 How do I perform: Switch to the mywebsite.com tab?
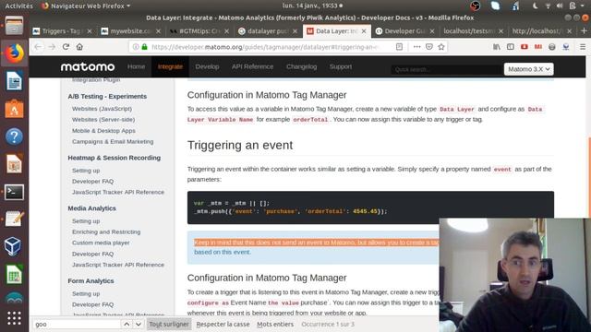point(130,31)
